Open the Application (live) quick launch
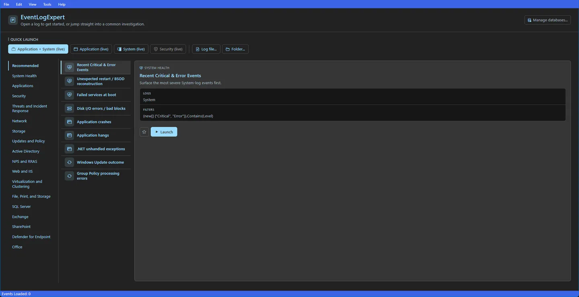This screenshot has height=297, width=579. tap(91, 49)
